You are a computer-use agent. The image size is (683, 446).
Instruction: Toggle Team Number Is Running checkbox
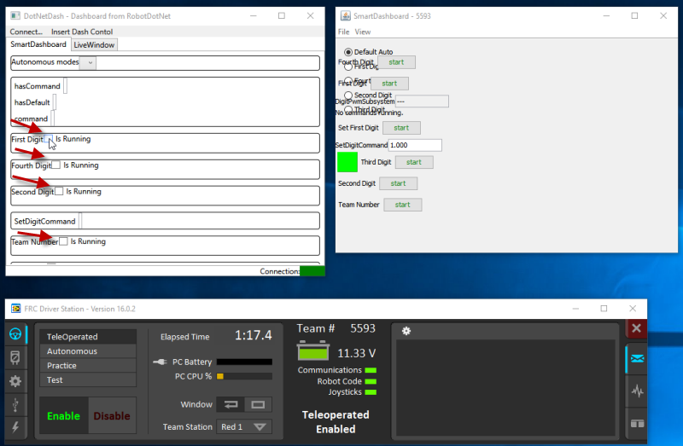coord(63,241)
